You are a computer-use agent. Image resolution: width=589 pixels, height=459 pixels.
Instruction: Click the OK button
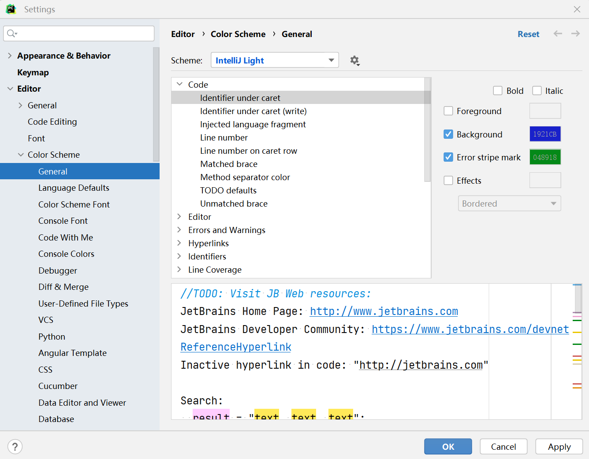pos(448,446)
